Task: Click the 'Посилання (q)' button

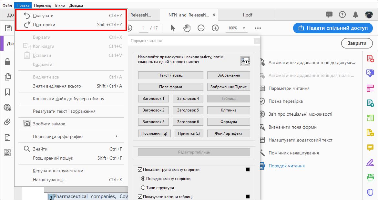Action: point(154,133)
